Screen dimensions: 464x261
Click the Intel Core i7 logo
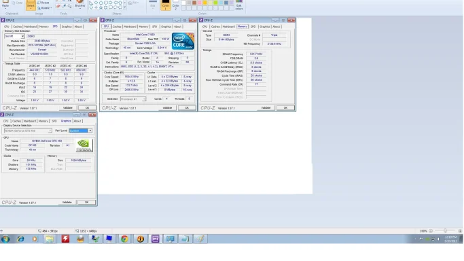[x=183, y=41]
